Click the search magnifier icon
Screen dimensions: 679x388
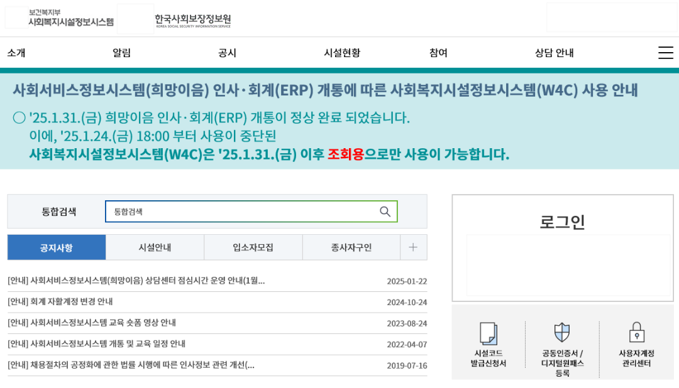coord(384,212)
